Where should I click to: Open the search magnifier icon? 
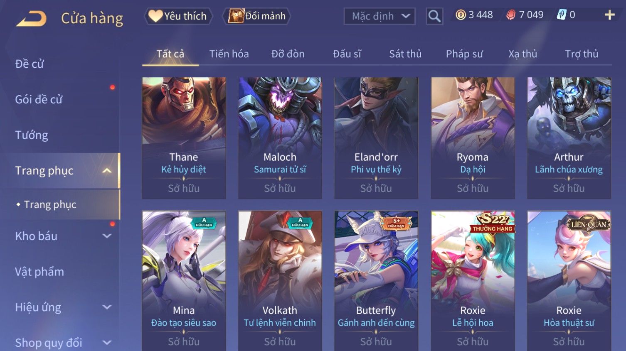pos(434,16)
